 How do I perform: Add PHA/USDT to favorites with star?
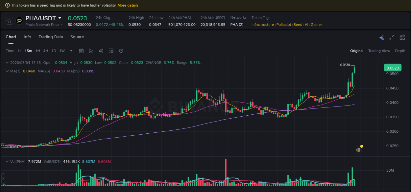[x=9, y=20]
